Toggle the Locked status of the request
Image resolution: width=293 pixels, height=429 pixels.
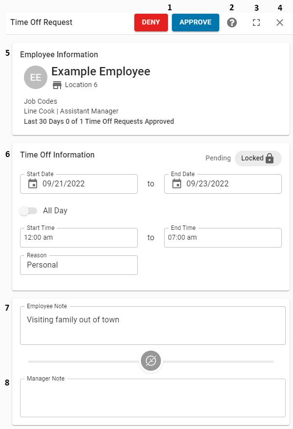258,158
